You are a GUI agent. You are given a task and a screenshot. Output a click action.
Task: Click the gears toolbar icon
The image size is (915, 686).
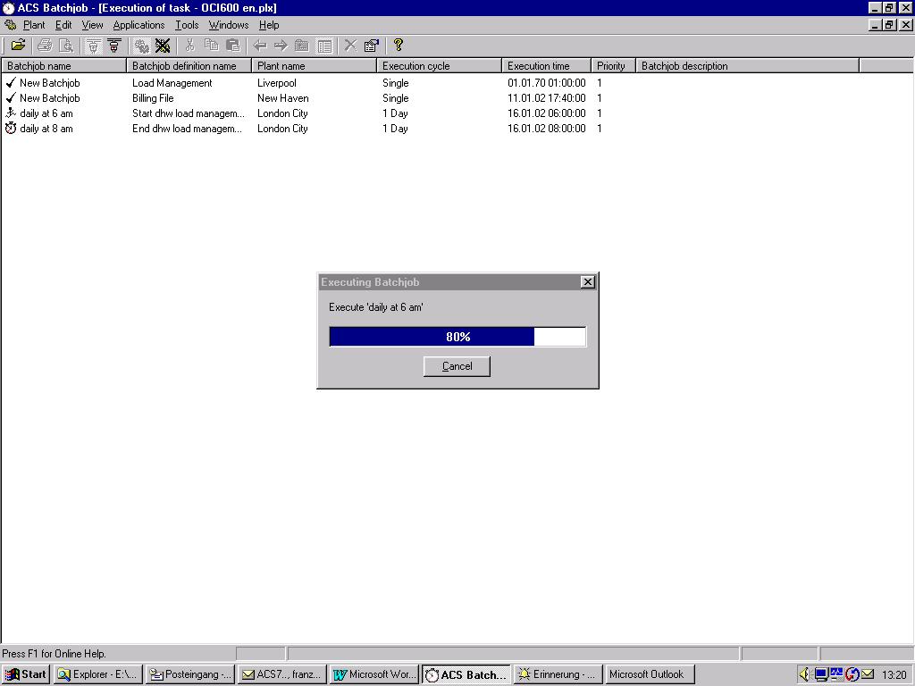tap(141, 45)
